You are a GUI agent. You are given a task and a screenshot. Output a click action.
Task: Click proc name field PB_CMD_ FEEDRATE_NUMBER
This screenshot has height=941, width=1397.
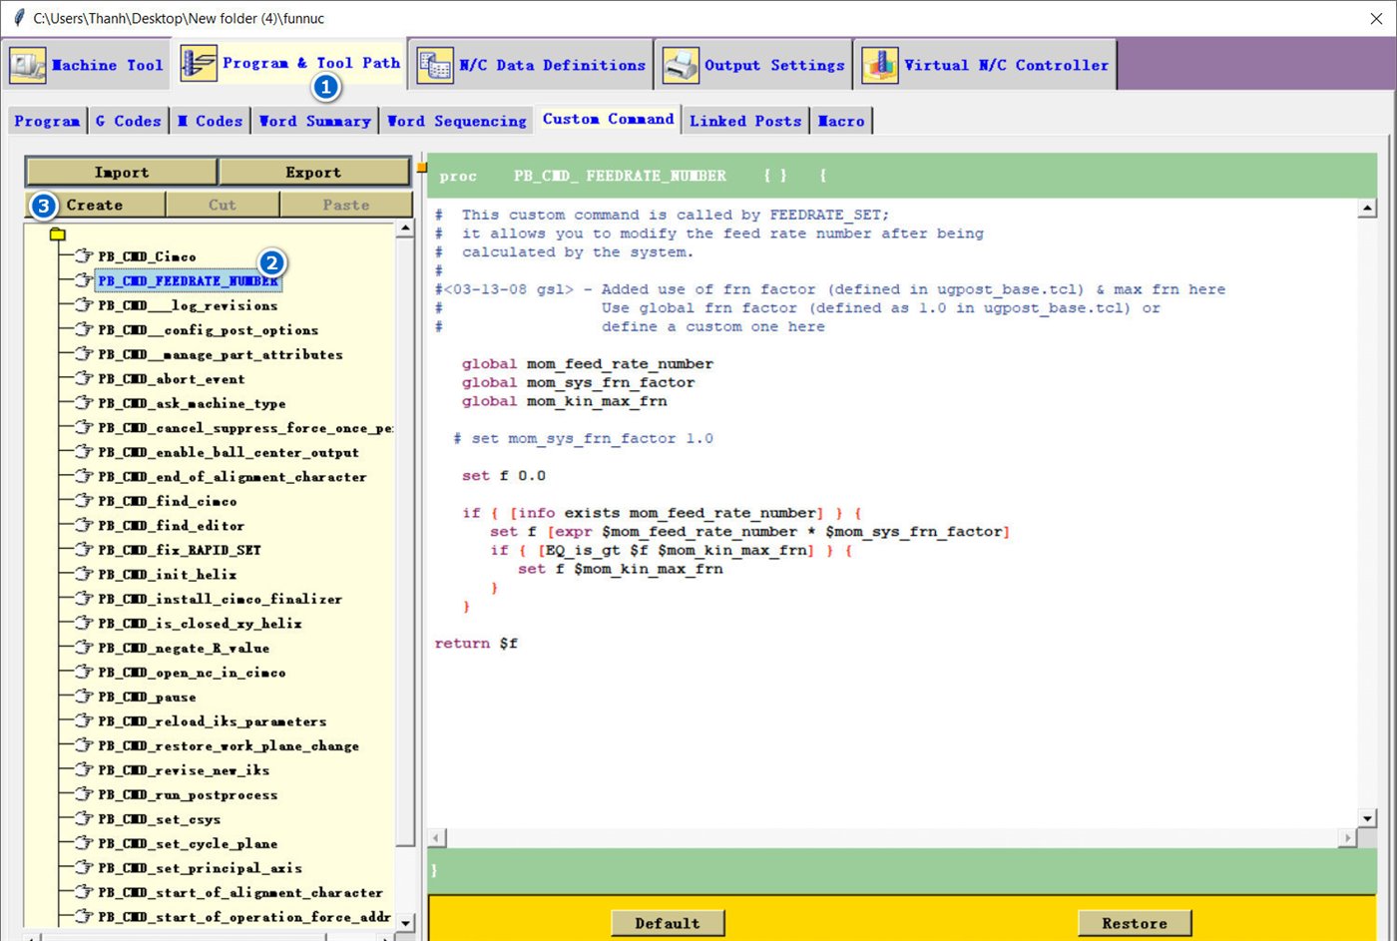620,176
